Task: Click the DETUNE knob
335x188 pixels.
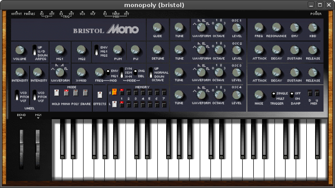Action: (157, 50)
